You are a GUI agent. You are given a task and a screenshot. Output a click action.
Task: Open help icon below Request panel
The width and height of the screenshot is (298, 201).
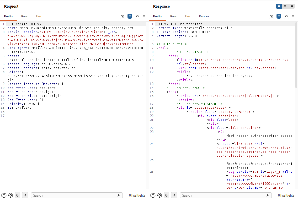pyautogui.click(x=4, y=195)
